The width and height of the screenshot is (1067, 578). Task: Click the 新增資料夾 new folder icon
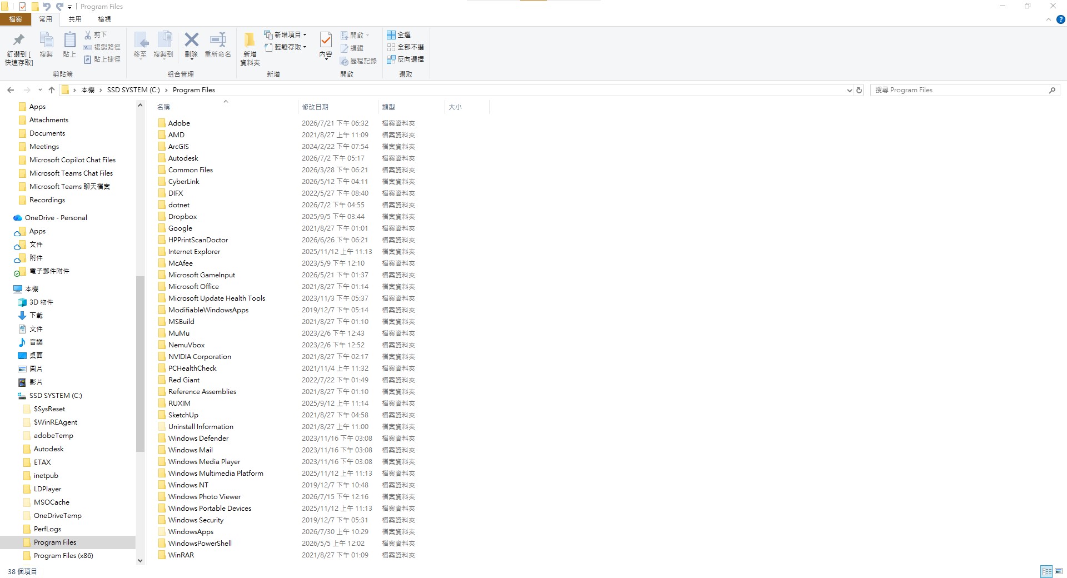click(x=250, y=40)
